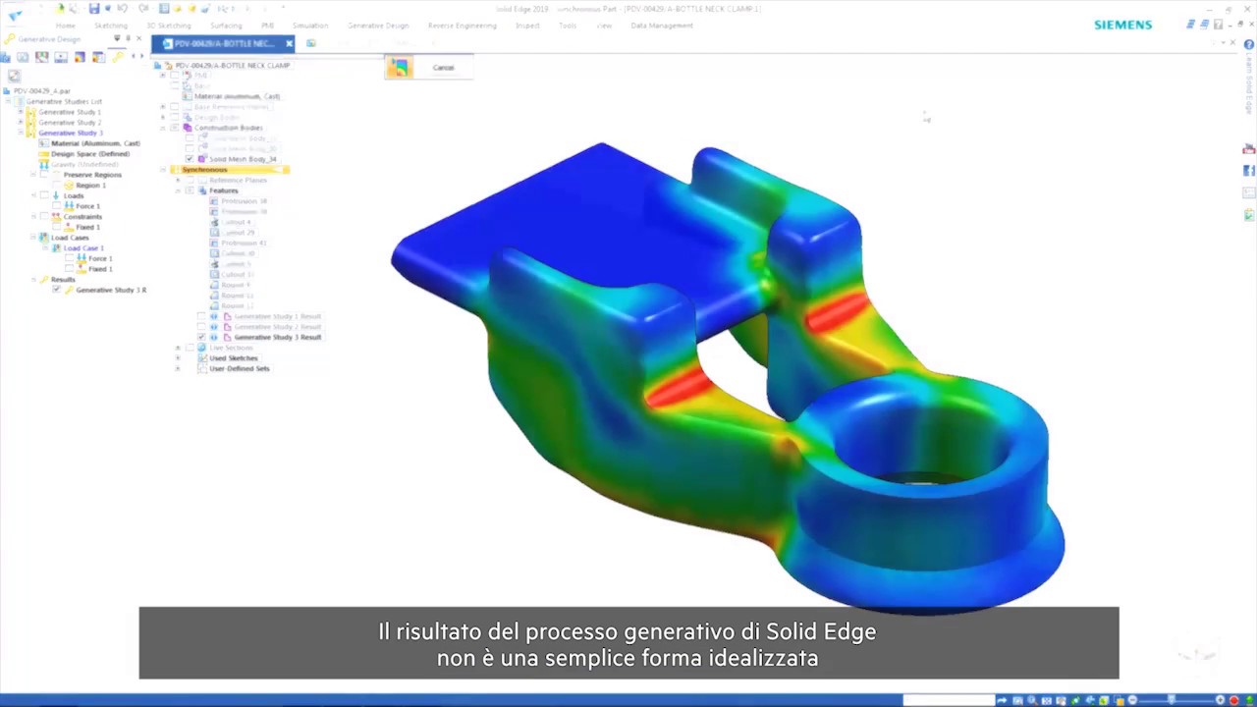The height and width of the screenshot is (707, 1257).
Task: Open the Home ribbon tab
Action: click(66, 26)
